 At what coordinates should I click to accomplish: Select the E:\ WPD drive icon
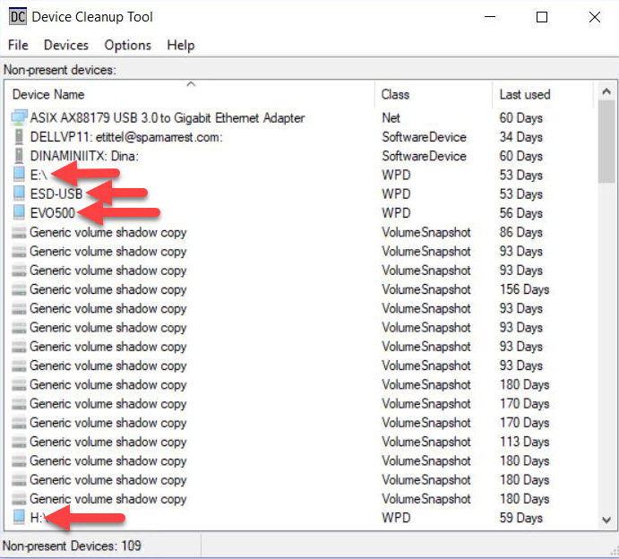[x=19, y=174]
